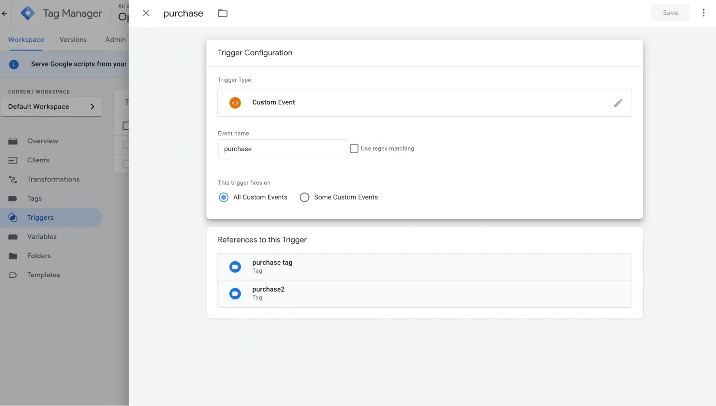Click the Triggers sidebar icon

[x=13, y=217]
